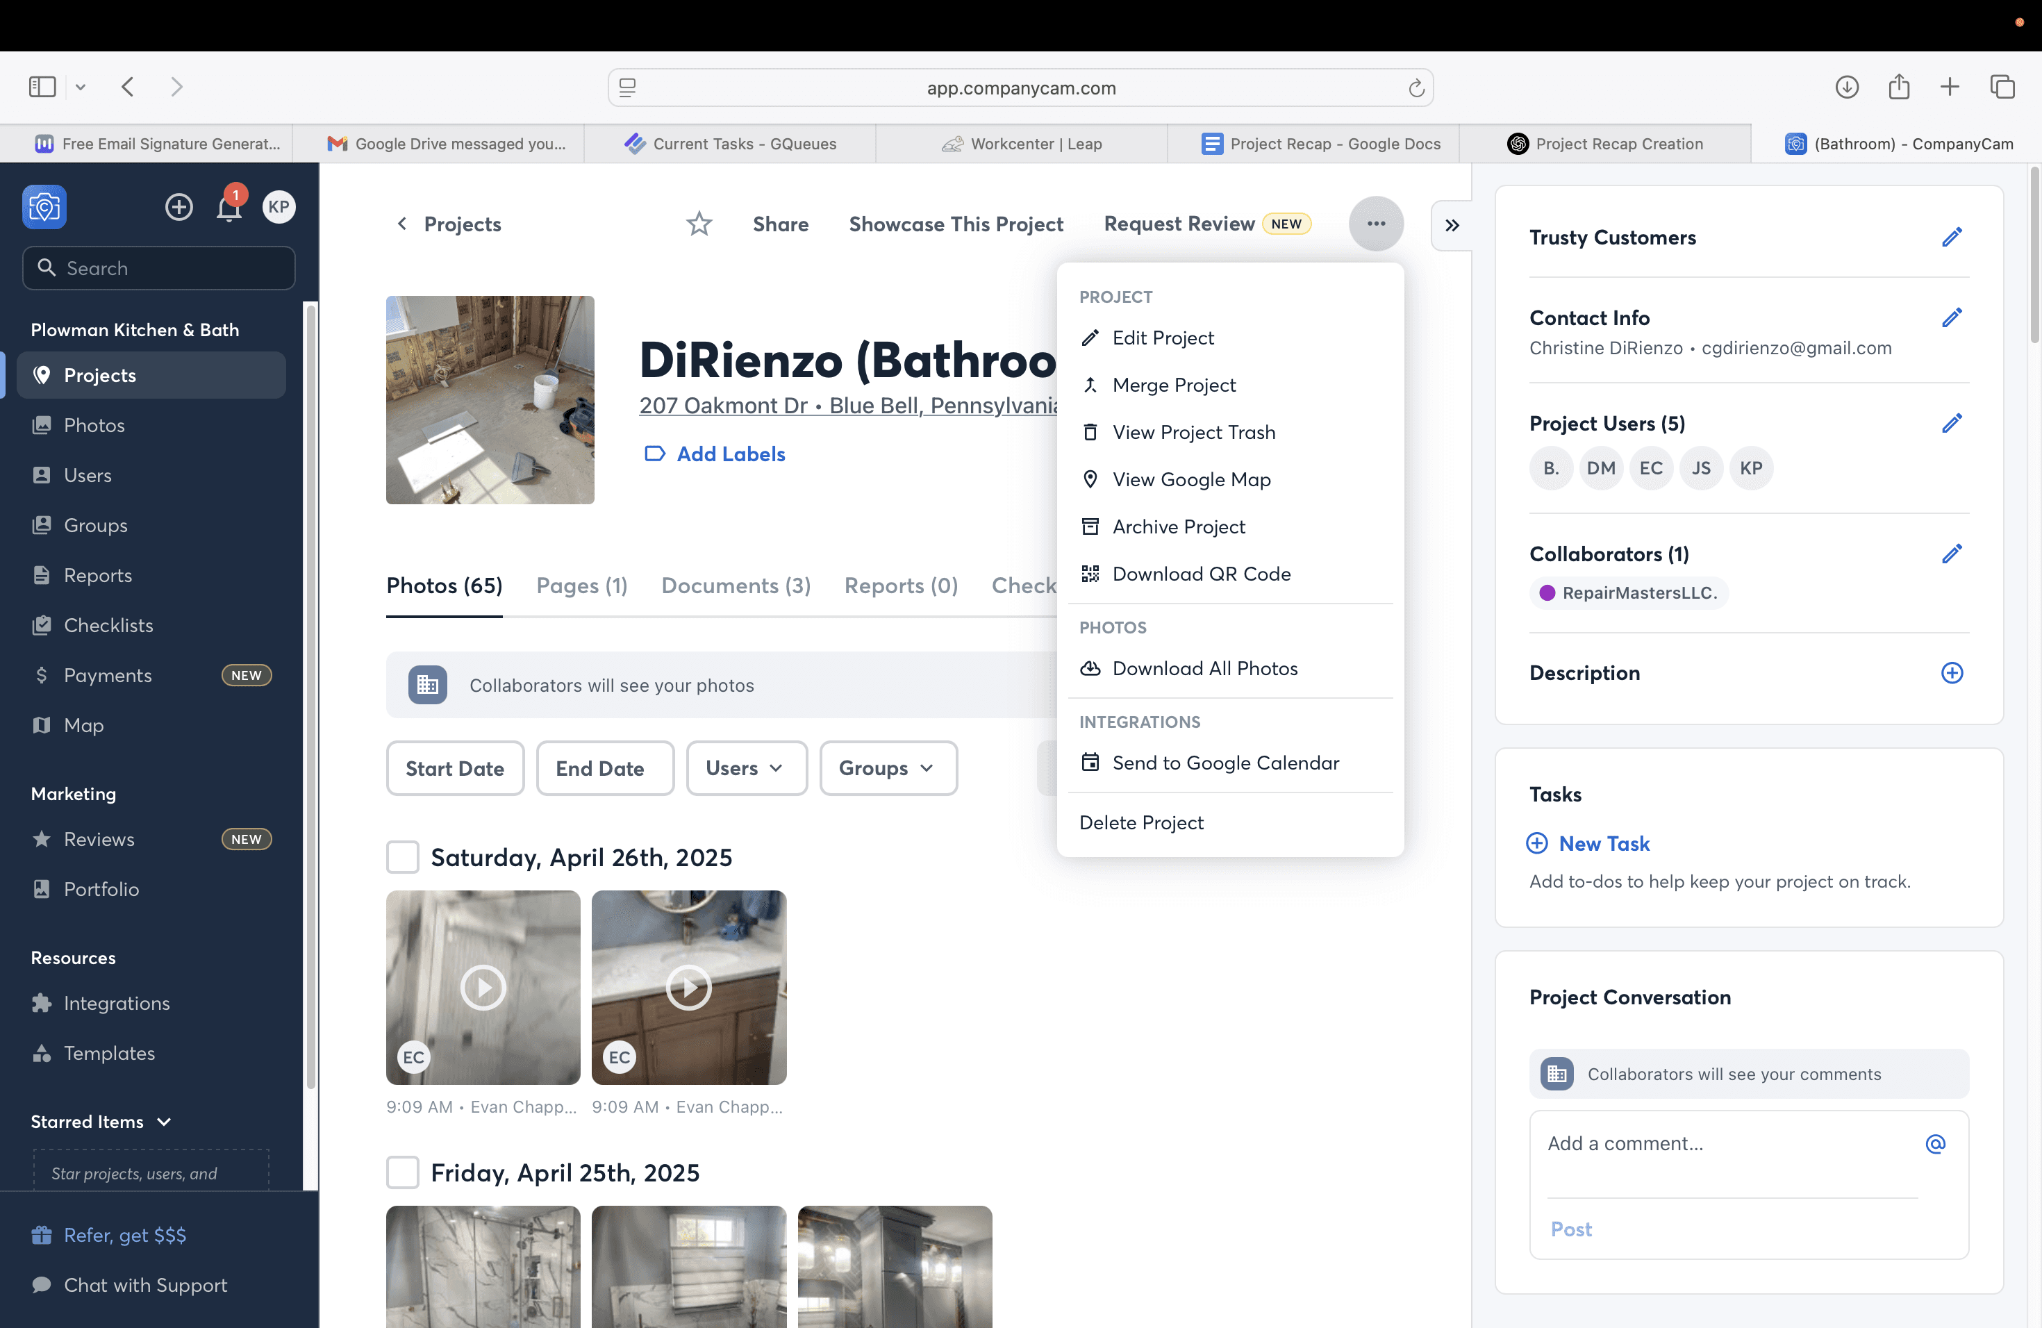Image resolution: width=2042 pixels, height=1328 pixels.
Task: Show Safari tab overview
Action: tap(2002, 87)
